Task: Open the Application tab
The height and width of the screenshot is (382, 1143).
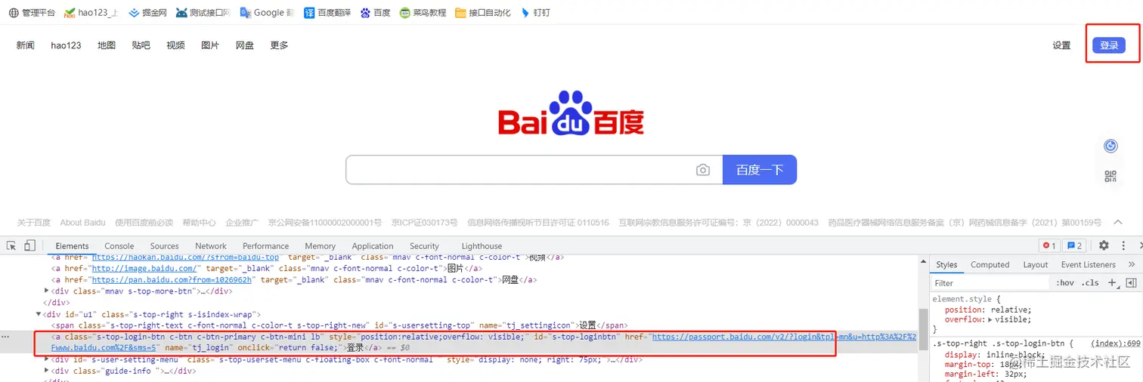Action: [373, 246]
